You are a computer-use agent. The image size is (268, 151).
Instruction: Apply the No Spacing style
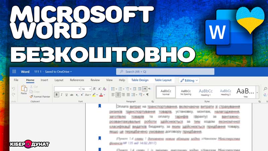pos(186,92)
